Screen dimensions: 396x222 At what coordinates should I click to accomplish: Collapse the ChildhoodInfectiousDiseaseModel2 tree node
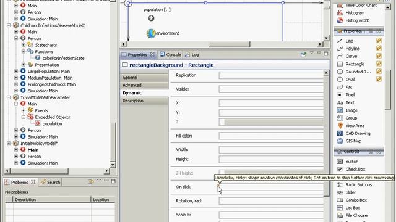click(x=9, y=25)
